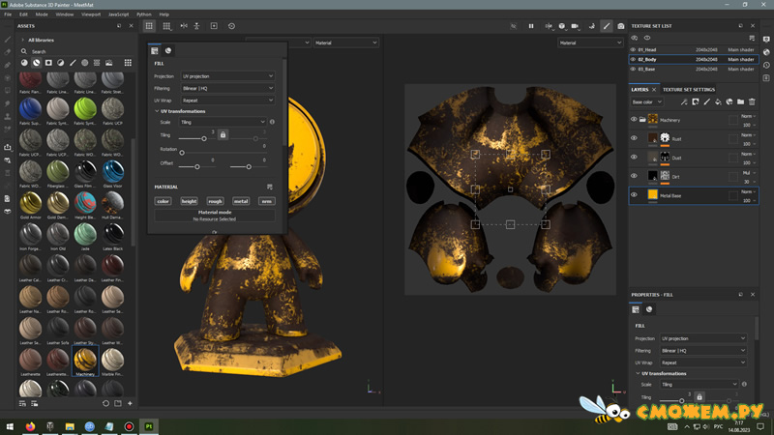Hide the Metal Base layer
774x435 pixels.
tap(634, 195)
